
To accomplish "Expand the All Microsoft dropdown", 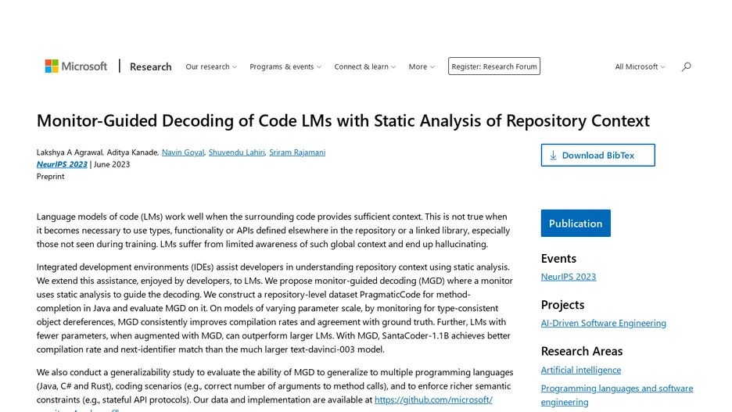I will (640, 66).
